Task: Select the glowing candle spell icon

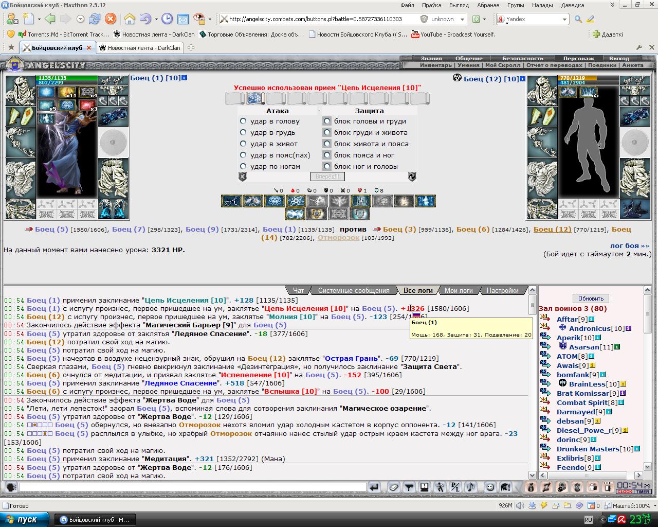Action: (x=404, y=201)
